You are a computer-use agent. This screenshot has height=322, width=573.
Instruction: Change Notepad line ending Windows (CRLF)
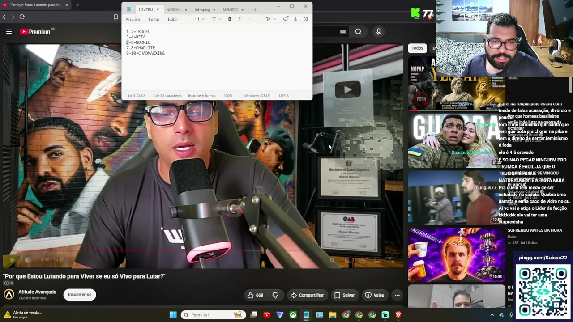point(257,96)
